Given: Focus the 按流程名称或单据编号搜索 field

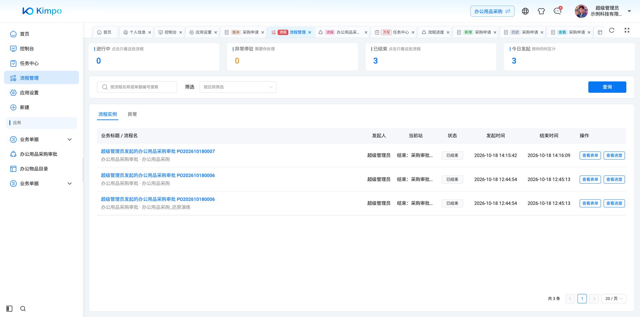Looking at the screenshot, I should tap(137, 87).
